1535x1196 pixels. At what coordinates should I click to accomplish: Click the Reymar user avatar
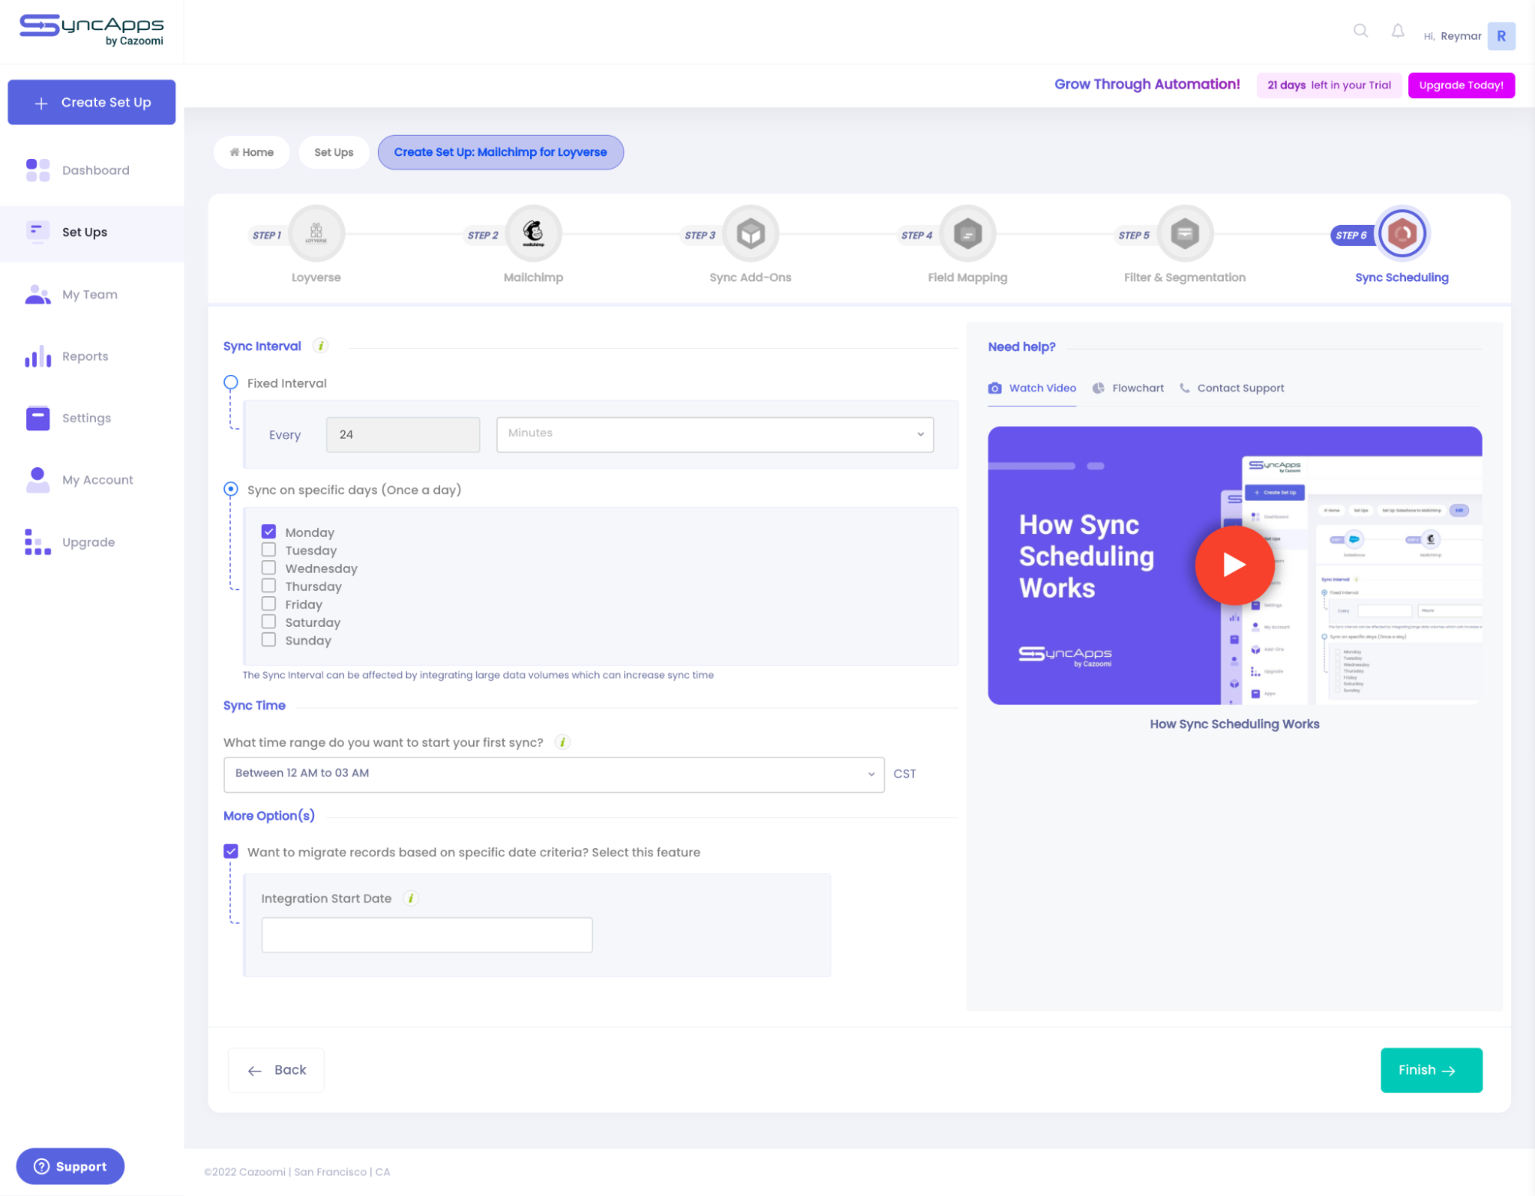click(x=1500, y=36)
